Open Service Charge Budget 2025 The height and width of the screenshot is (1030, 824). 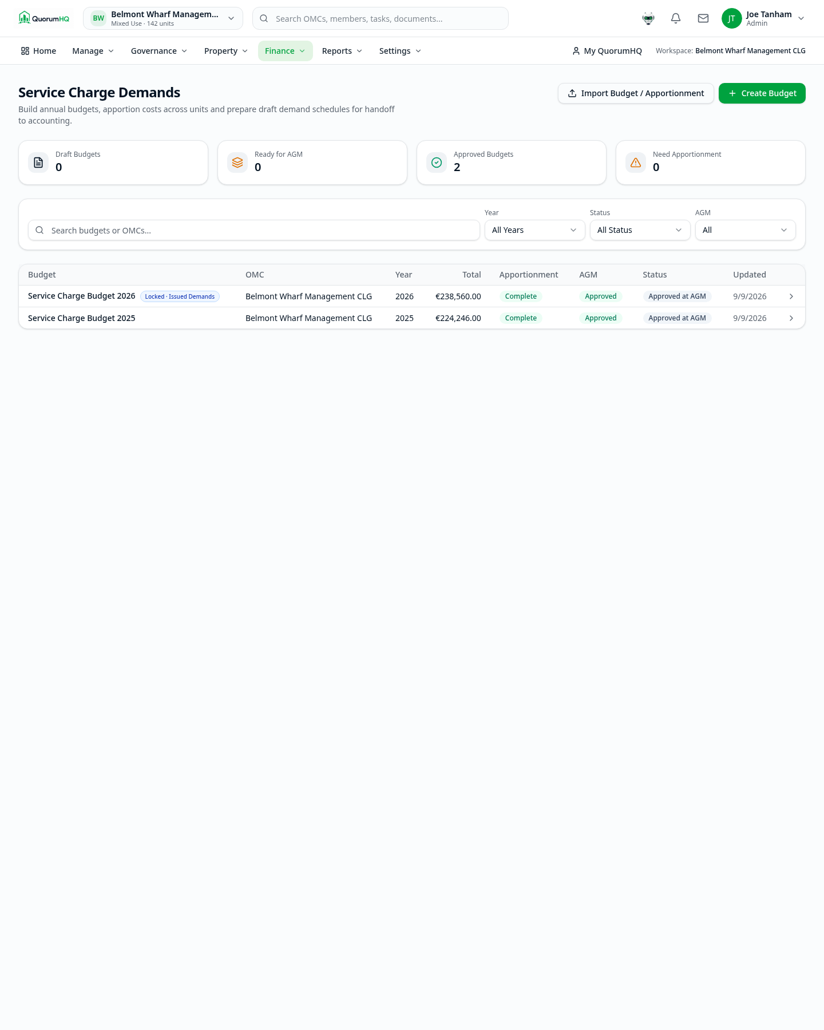82,318
